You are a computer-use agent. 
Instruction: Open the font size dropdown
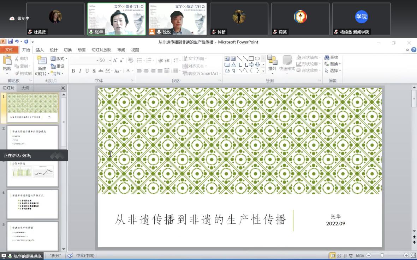(110, 61)
